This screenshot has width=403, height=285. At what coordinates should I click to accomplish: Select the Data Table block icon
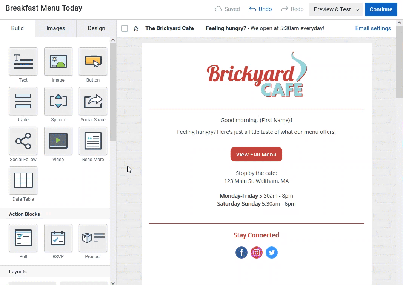click(23, 180)
